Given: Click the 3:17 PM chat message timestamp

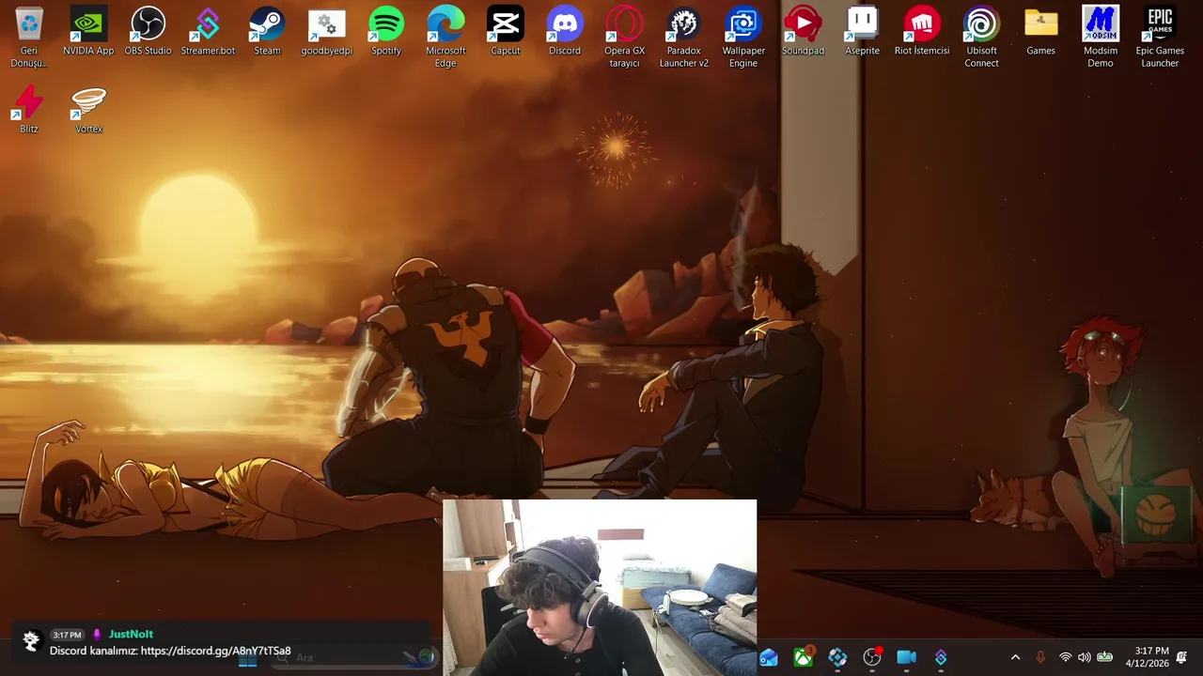Looking at the screenshot, I should tap(67, 635).
